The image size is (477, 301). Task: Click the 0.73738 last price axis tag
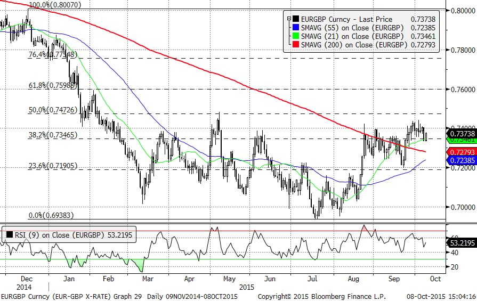pos(461,134)
